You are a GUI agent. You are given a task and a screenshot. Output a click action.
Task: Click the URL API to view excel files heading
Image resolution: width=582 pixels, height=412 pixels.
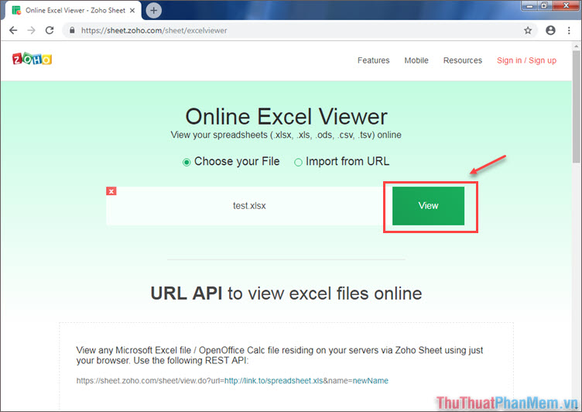286,294
